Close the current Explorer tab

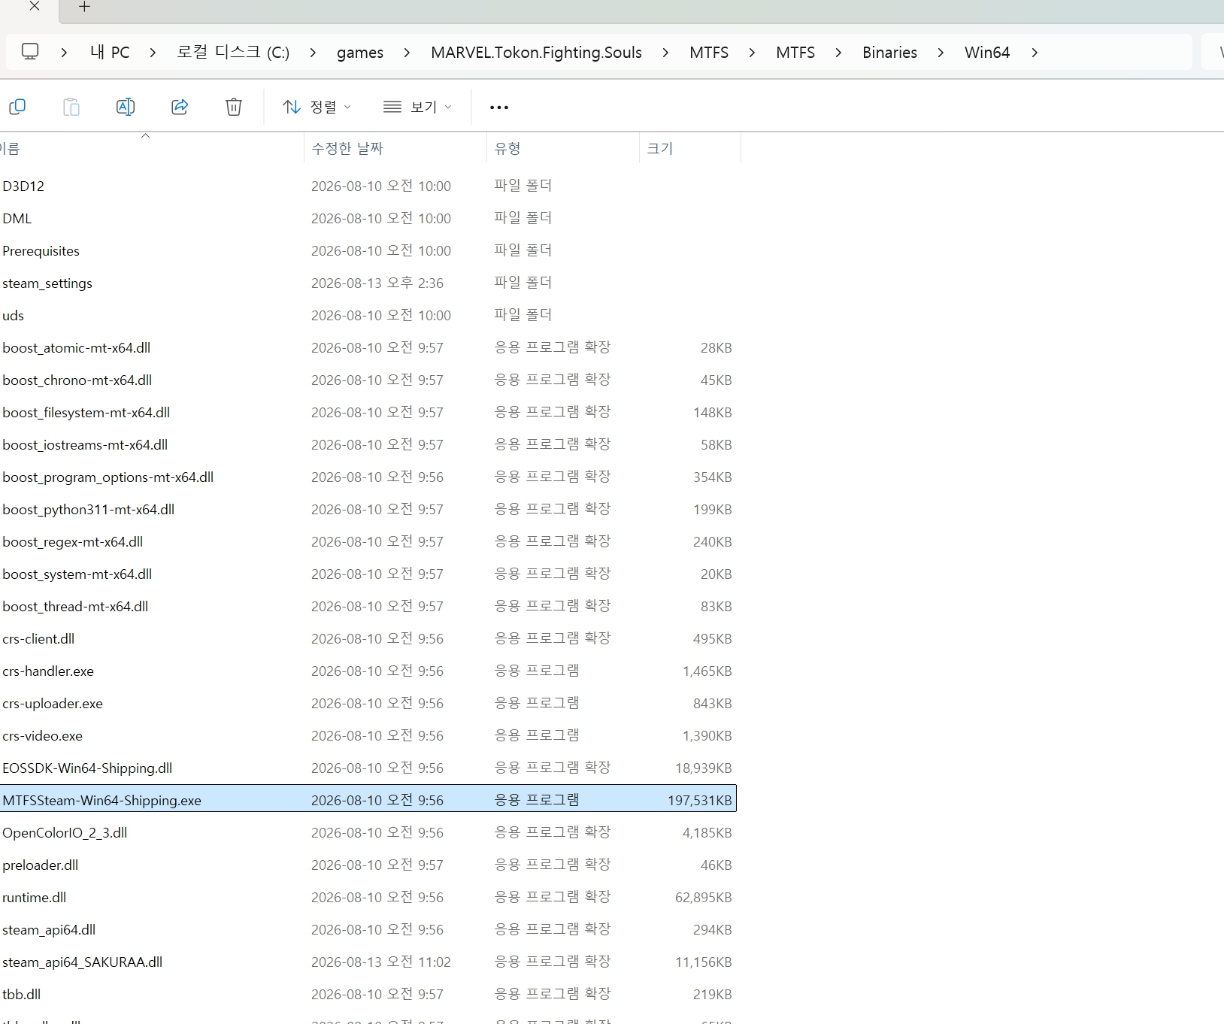(35, 6)
